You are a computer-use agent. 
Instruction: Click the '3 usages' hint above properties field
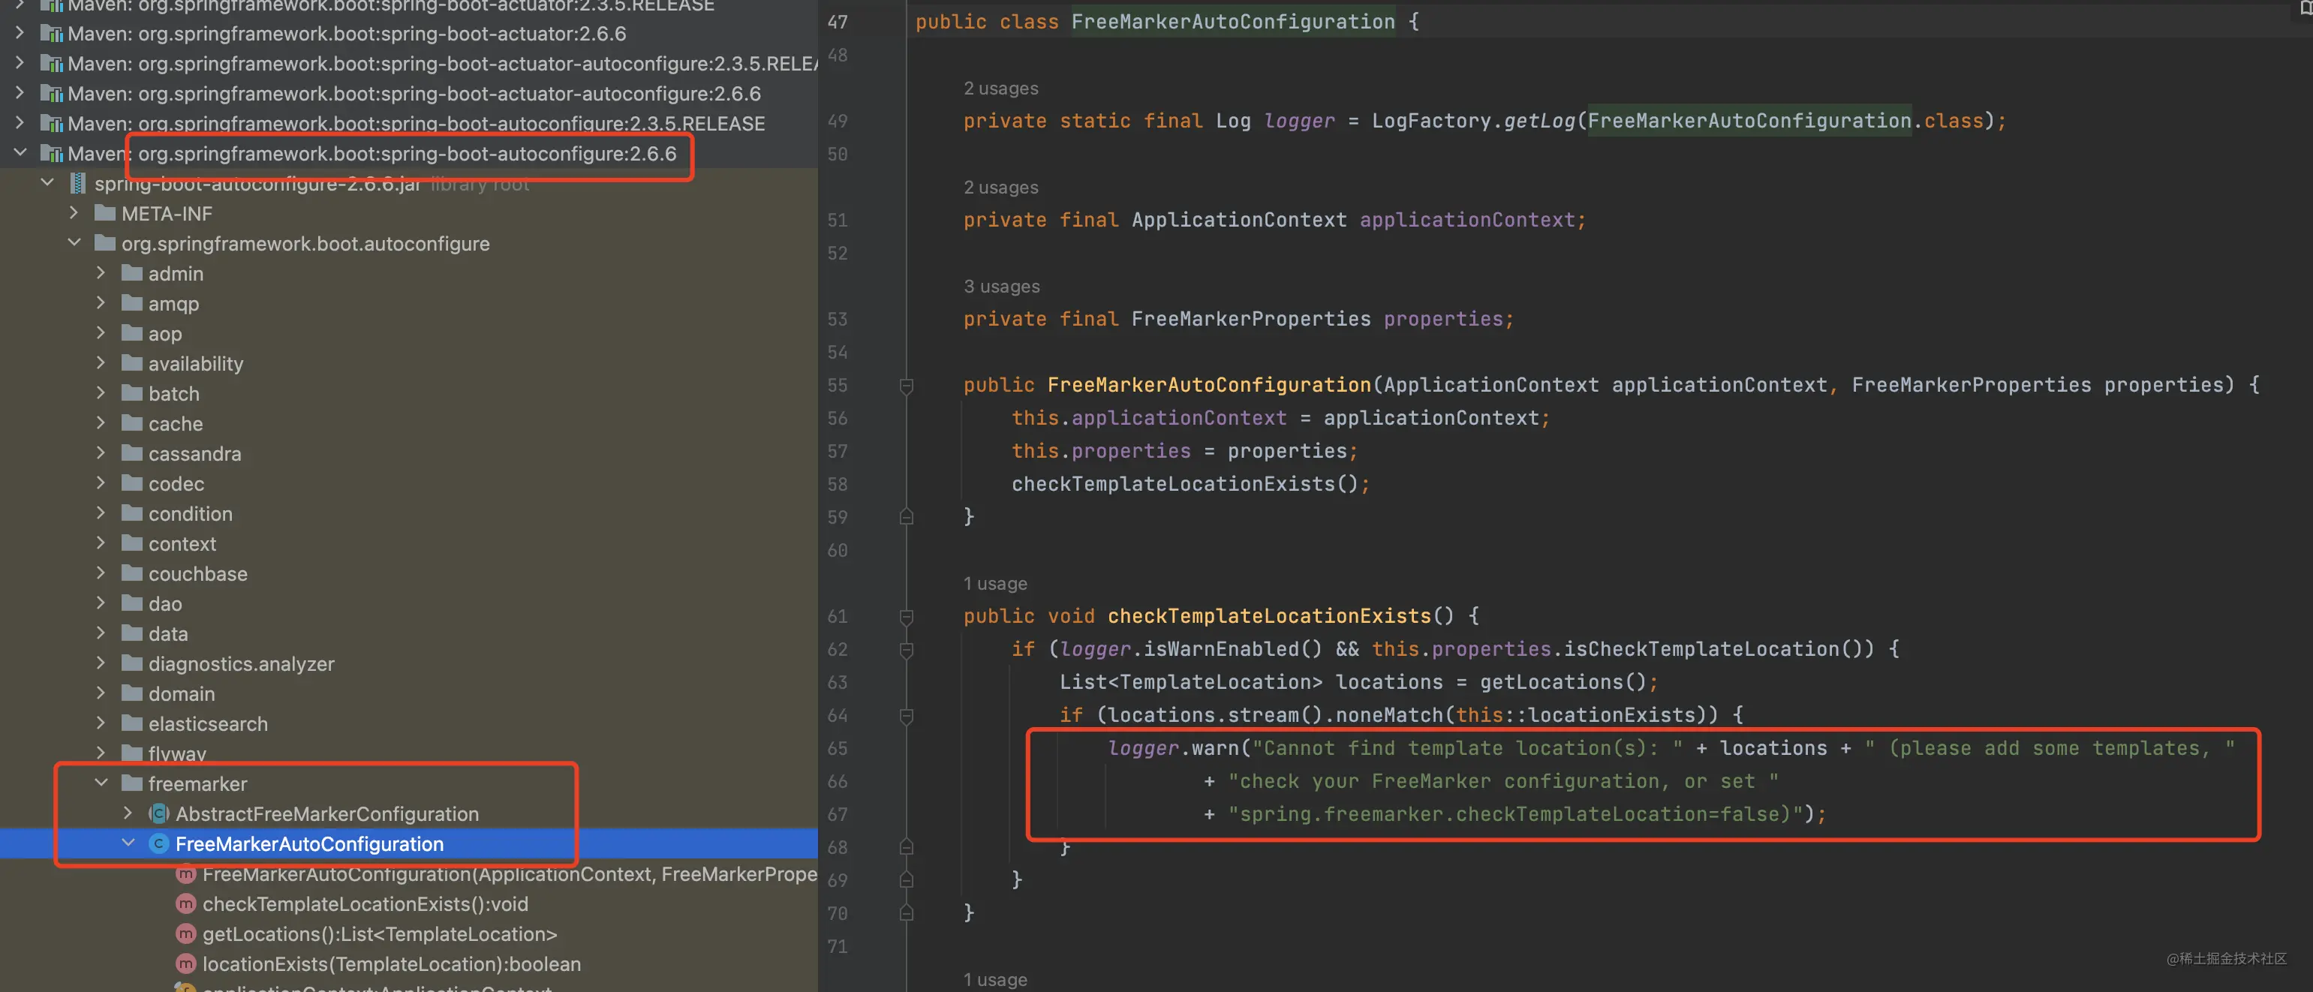(x=1001, y=287)
